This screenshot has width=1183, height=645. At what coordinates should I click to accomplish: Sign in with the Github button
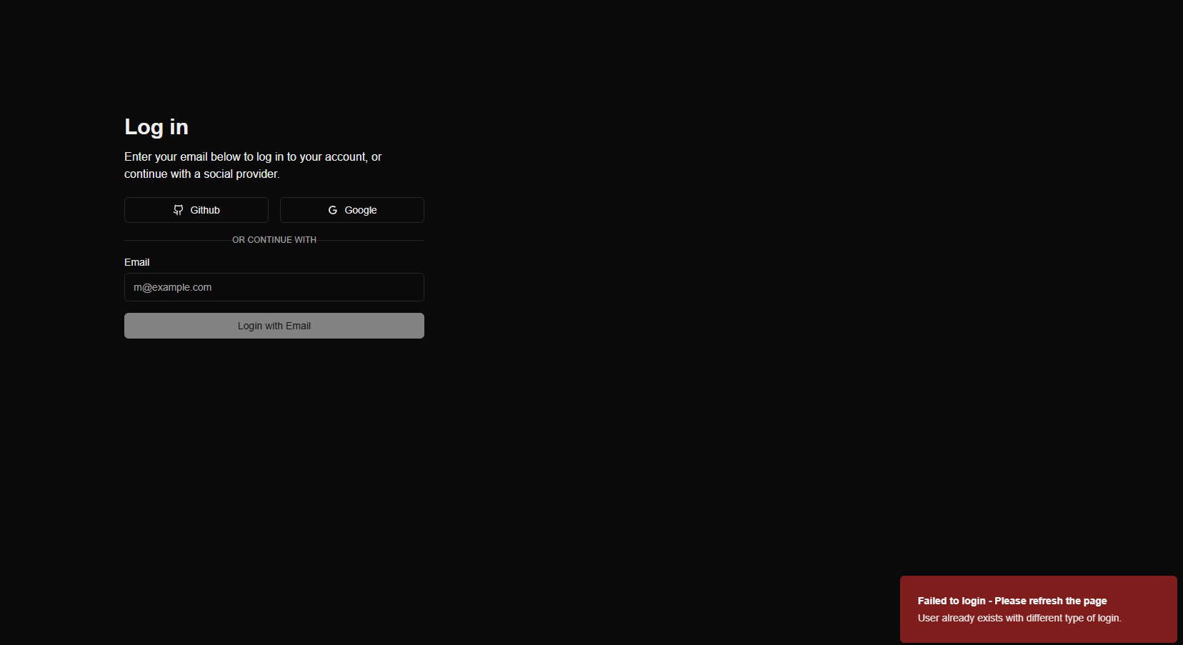[196, 210]
